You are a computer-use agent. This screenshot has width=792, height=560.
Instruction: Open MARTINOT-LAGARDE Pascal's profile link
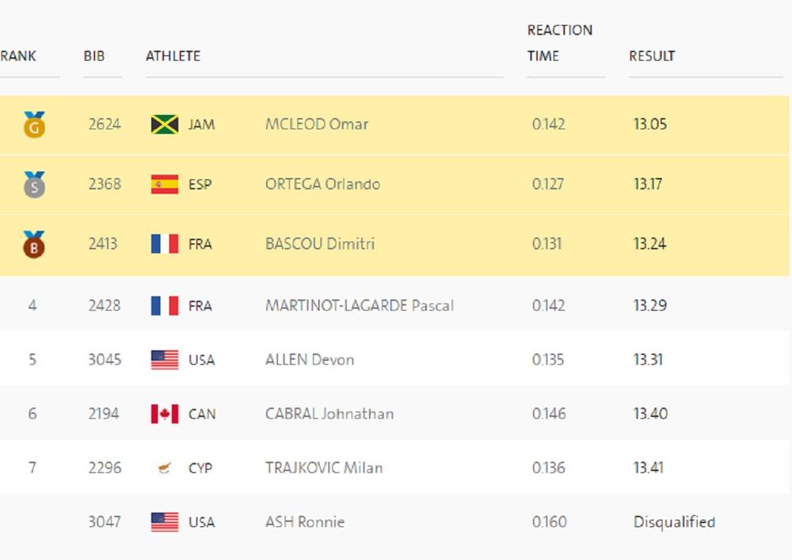[360, 305]
